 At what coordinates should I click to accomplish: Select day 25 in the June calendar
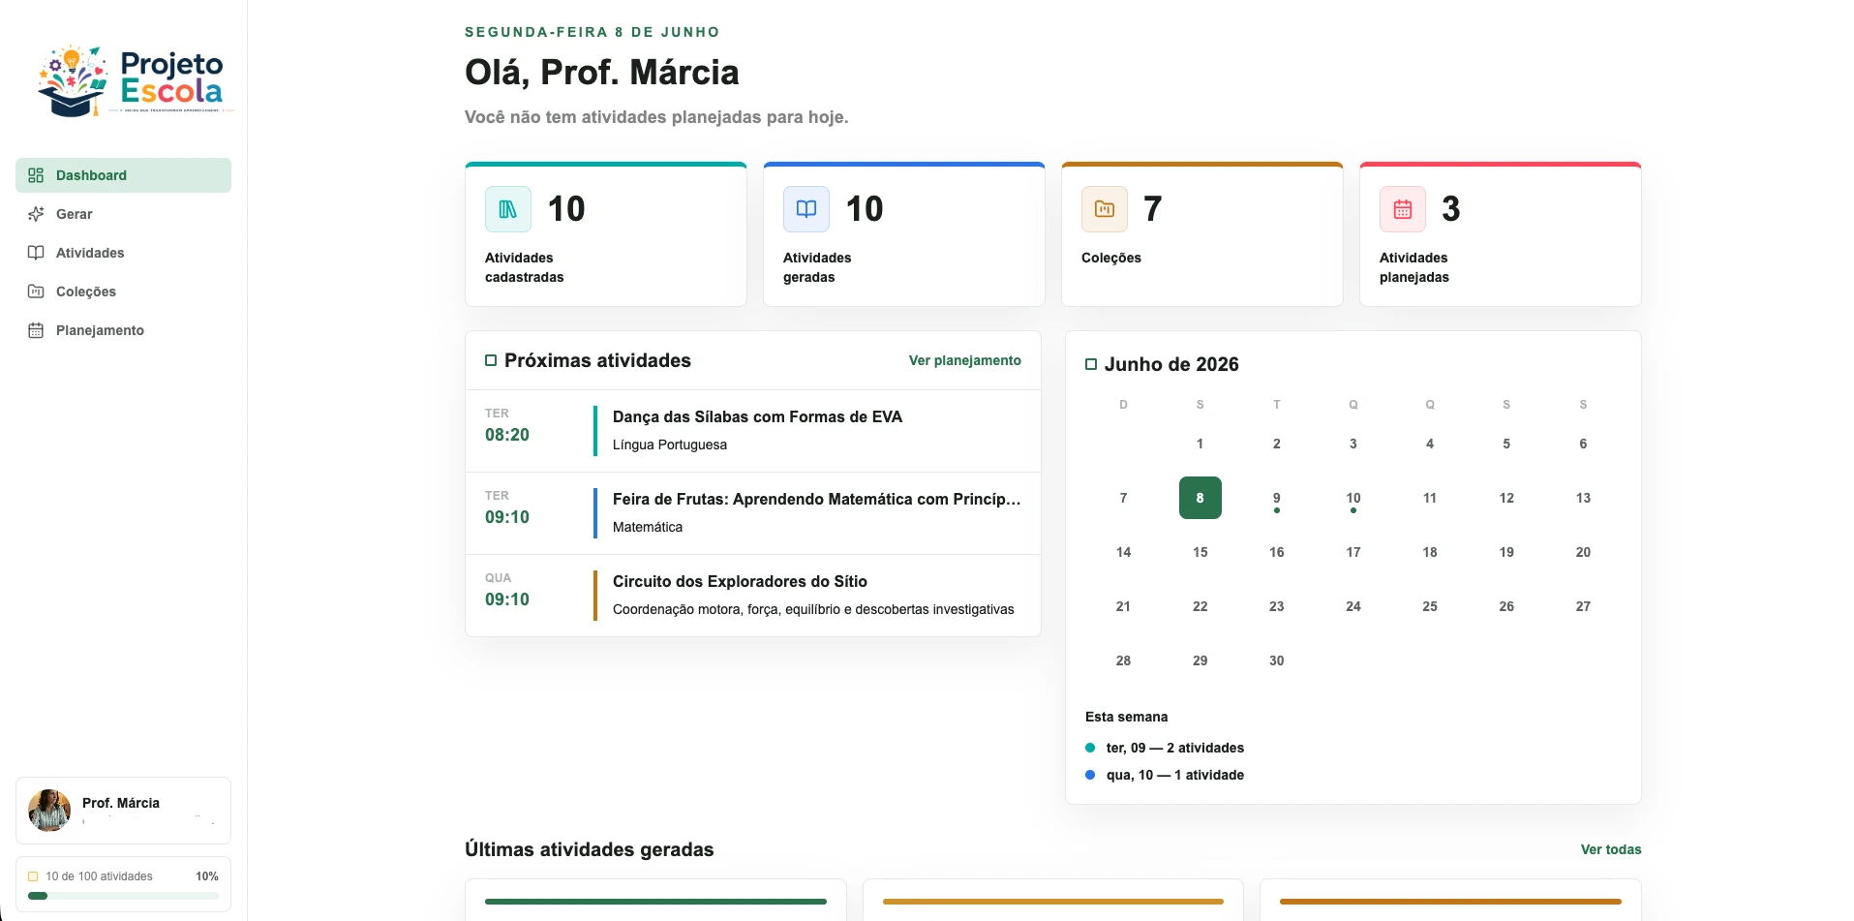coord(1429,606)
